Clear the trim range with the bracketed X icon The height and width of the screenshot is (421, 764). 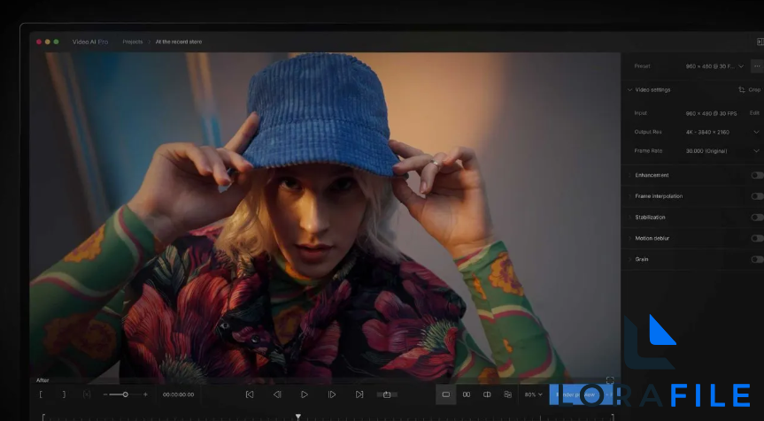[87, 394]
